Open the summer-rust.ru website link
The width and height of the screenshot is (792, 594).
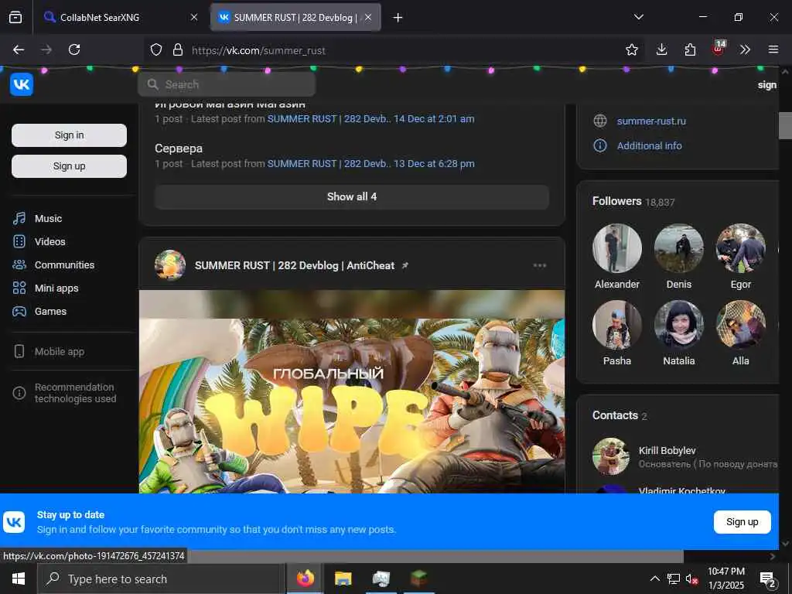tap(651, 121)
